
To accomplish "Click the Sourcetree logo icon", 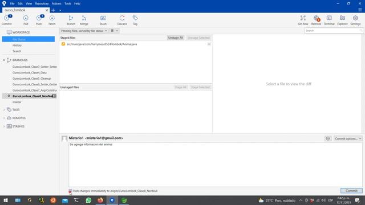I will [4, 3].
